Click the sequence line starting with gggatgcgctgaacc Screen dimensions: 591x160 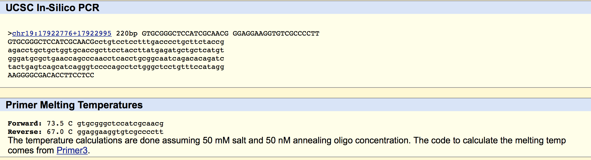click(x=116, y=59)
